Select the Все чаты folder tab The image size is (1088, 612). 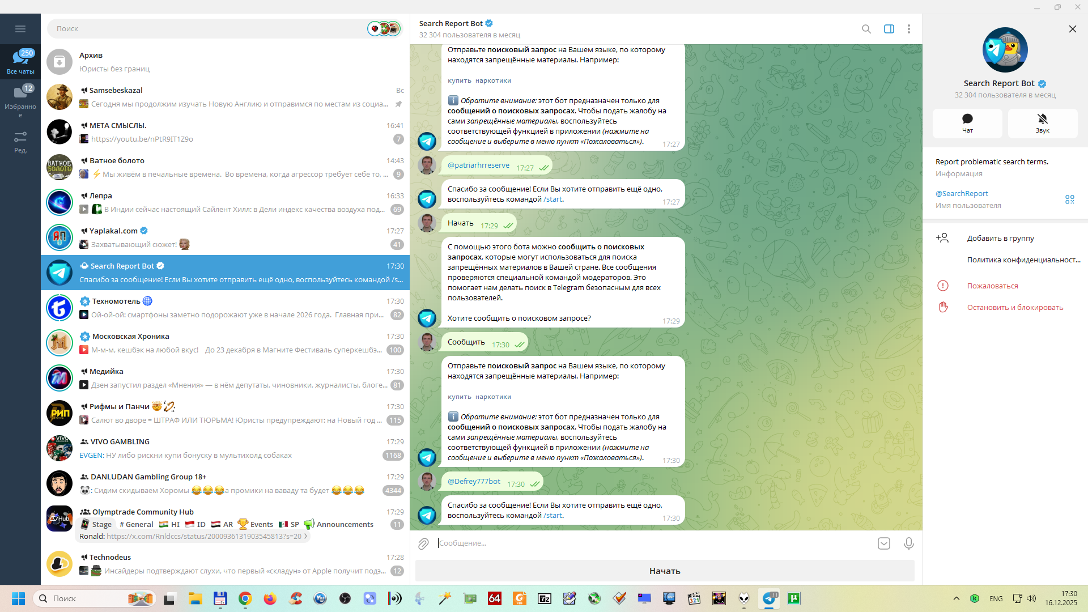pos(20,61)
